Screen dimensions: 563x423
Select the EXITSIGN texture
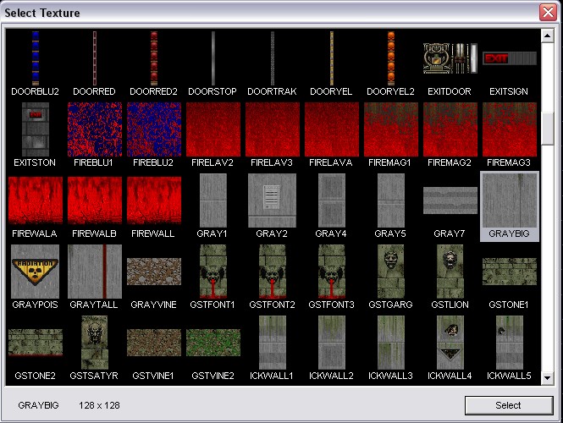[x=510, y=58]
